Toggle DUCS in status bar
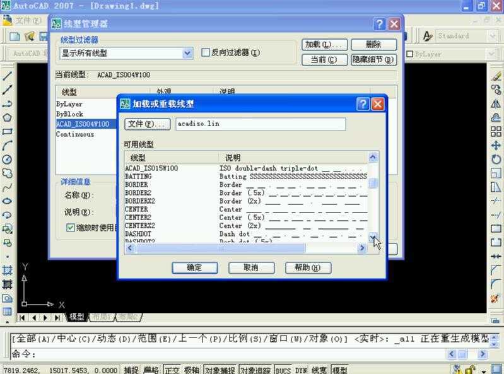 tap(283, 370)
